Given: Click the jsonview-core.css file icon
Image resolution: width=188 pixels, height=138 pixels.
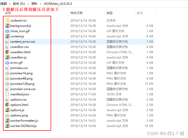Looking at the screenshot, I should pos(7,89).
